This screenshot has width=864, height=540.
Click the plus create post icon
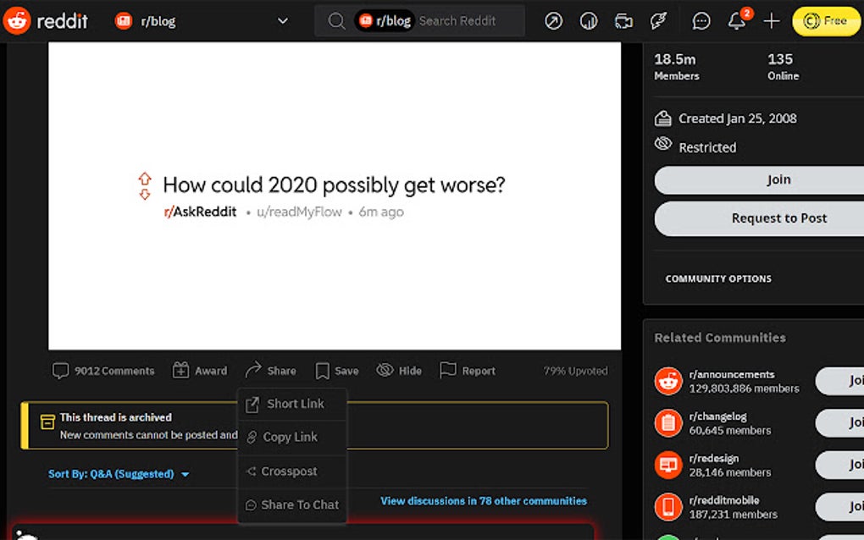[772, 21]
